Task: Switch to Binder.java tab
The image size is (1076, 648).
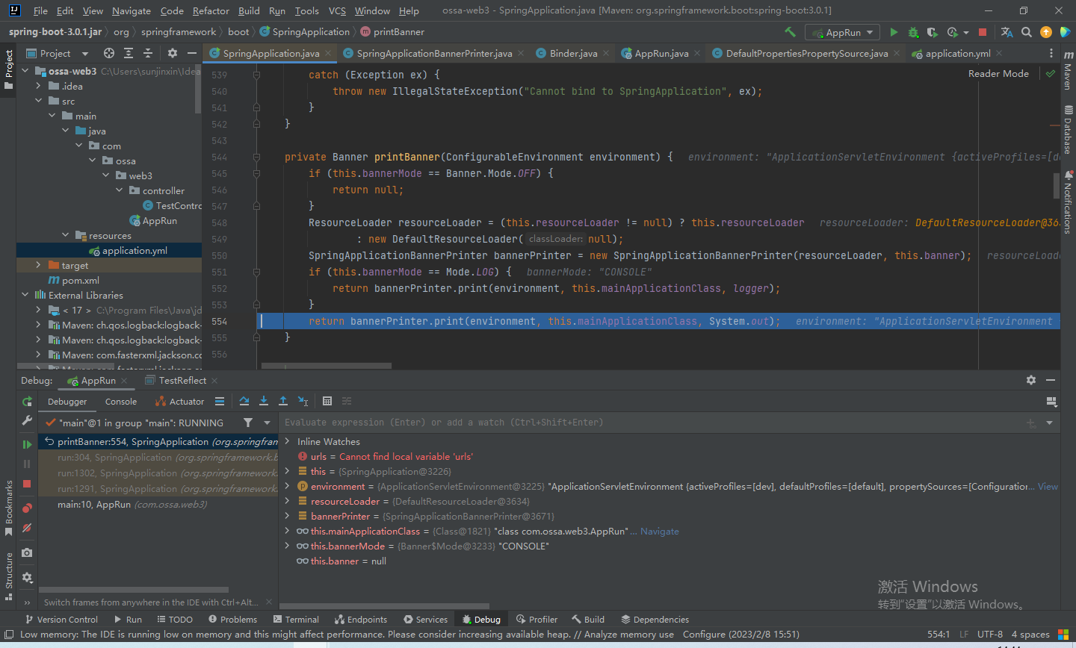Action: 573,53
